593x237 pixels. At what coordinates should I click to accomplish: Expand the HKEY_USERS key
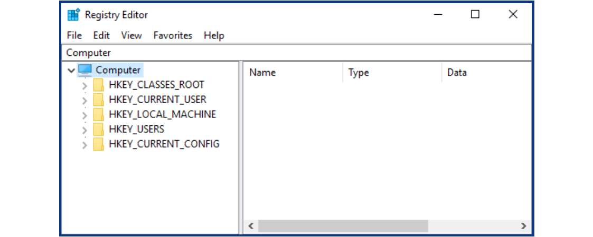tap(84, 130)
